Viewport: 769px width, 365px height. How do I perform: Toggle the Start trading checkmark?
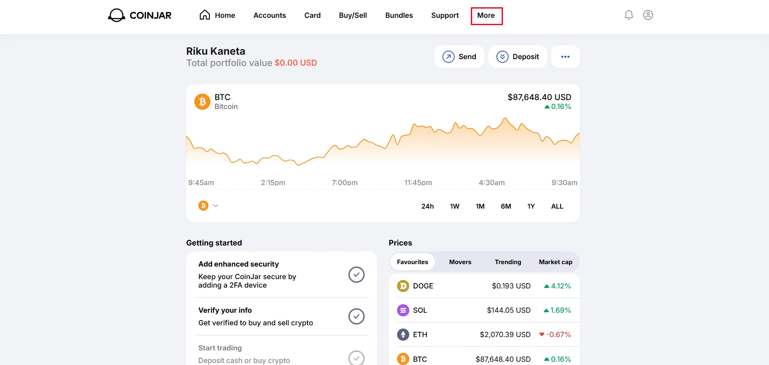(x=357, y=358)
